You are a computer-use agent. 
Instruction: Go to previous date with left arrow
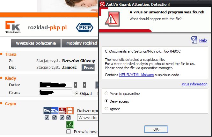76,85
